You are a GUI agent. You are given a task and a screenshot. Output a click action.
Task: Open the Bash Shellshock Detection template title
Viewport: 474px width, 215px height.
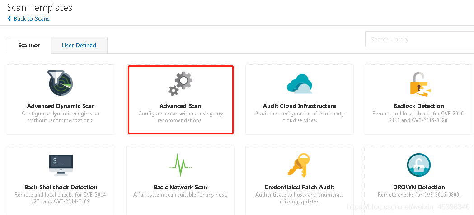pyautogui.click(x=61, y=187)
